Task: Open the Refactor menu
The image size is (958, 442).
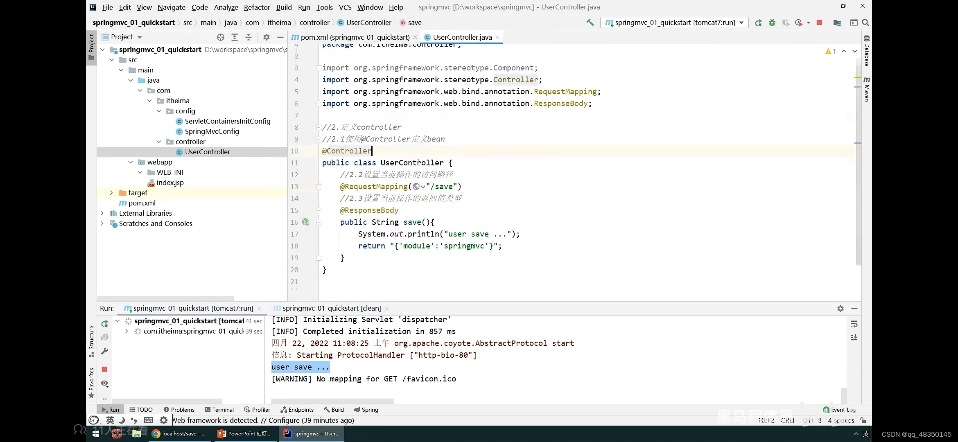Action: (x=257, y=7)
